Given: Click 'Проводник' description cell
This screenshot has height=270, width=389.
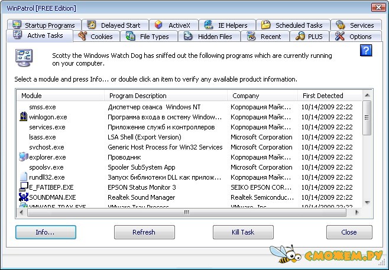Looking at the screenshot, I should (x=124, y=157).
